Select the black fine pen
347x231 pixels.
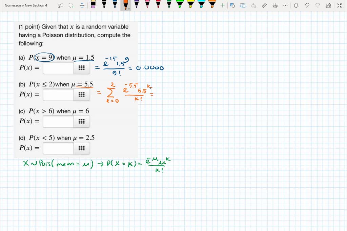[104, 5]
